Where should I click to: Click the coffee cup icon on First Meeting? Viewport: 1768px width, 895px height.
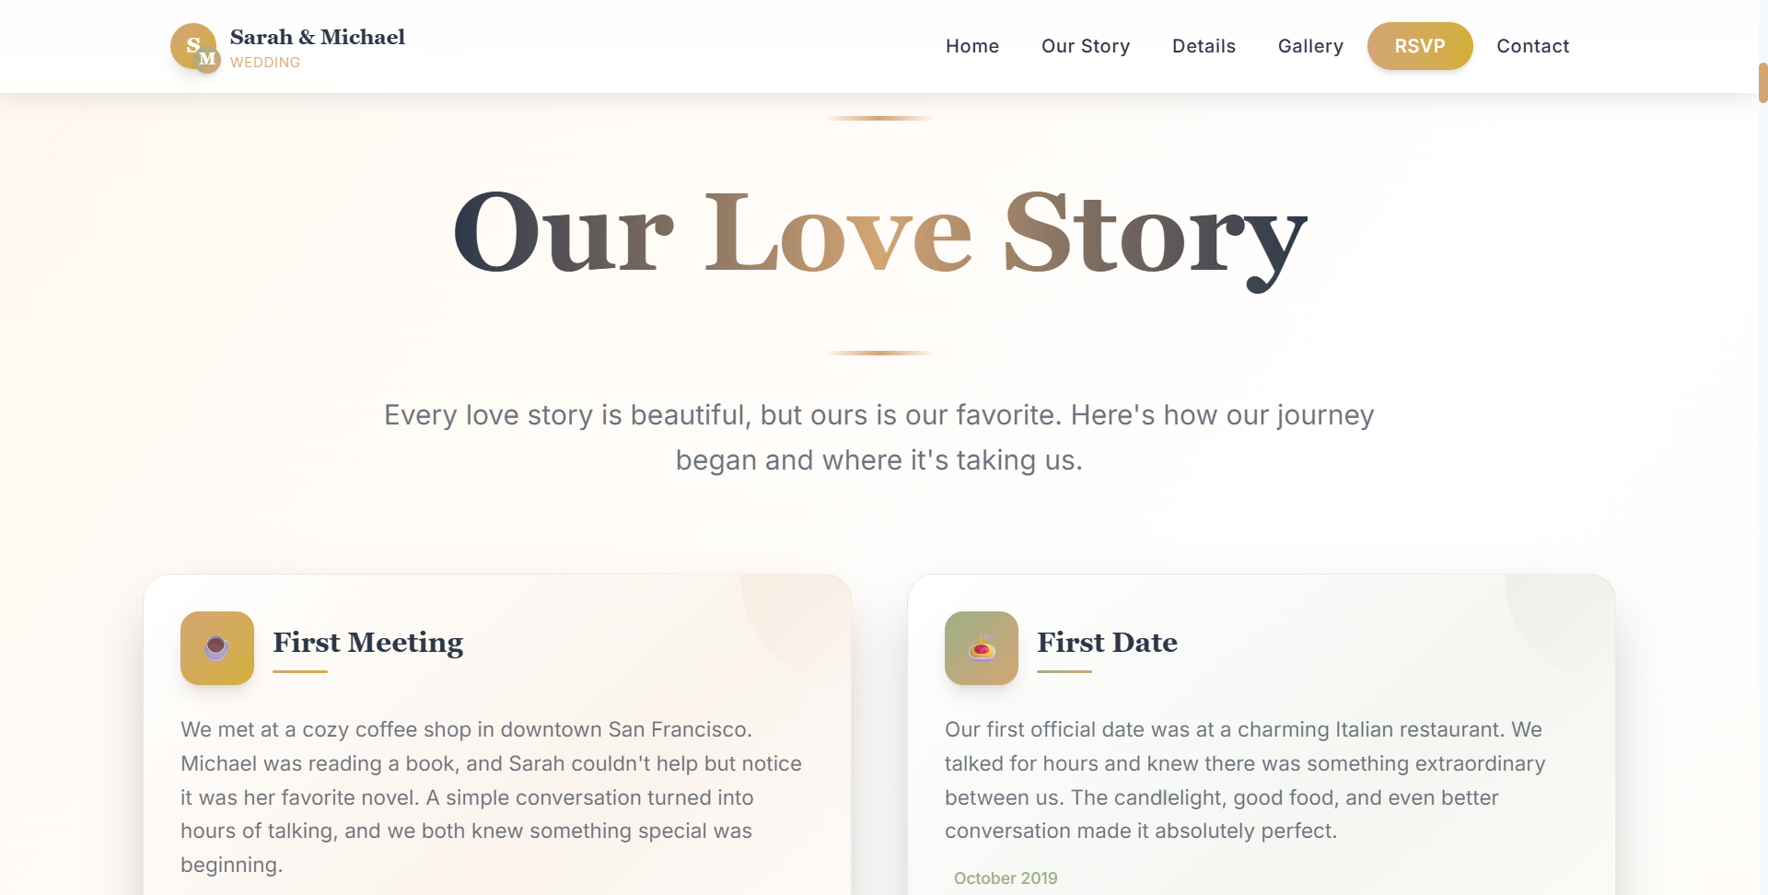click(217, 648)
